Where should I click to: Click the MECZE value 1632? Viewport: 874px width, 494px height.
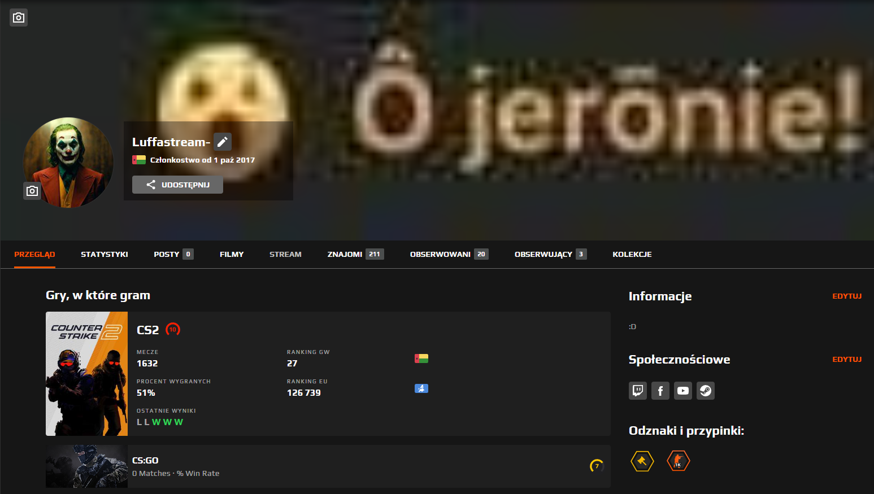click(x=147, y=364)
